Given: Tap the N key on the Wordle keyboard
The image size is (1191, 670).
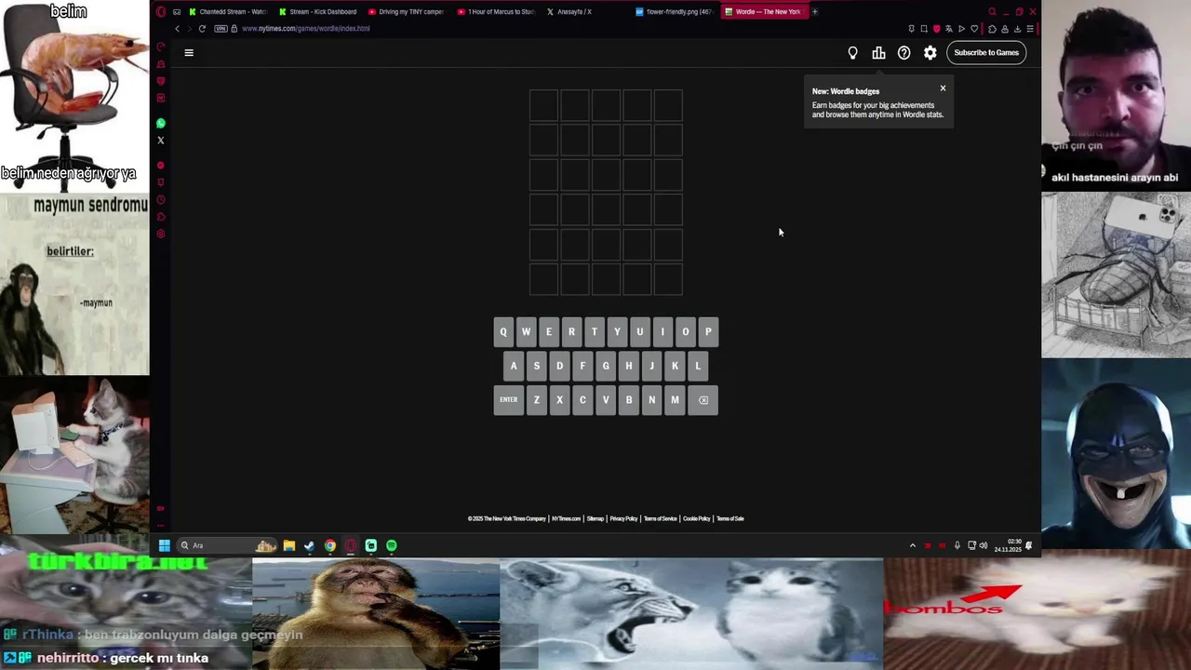Looking at the screenshot, I should point(651,400).
